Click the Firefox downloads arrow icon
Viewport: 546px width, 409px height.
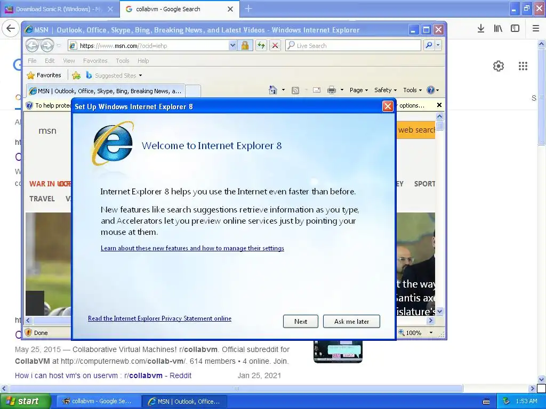point(481,29)
